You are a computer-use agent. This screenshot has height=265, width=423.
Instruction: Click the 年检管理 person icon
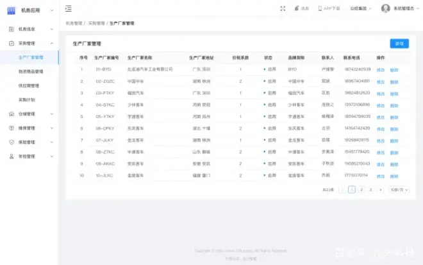11,156
